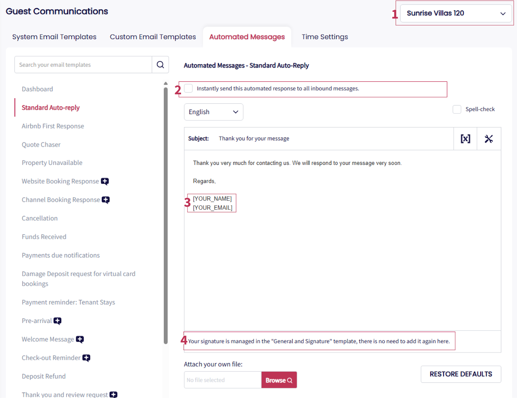Switch to System Email Templates tab
The width and height of the screenshot is (517, 398).
[x=54, y=37]
